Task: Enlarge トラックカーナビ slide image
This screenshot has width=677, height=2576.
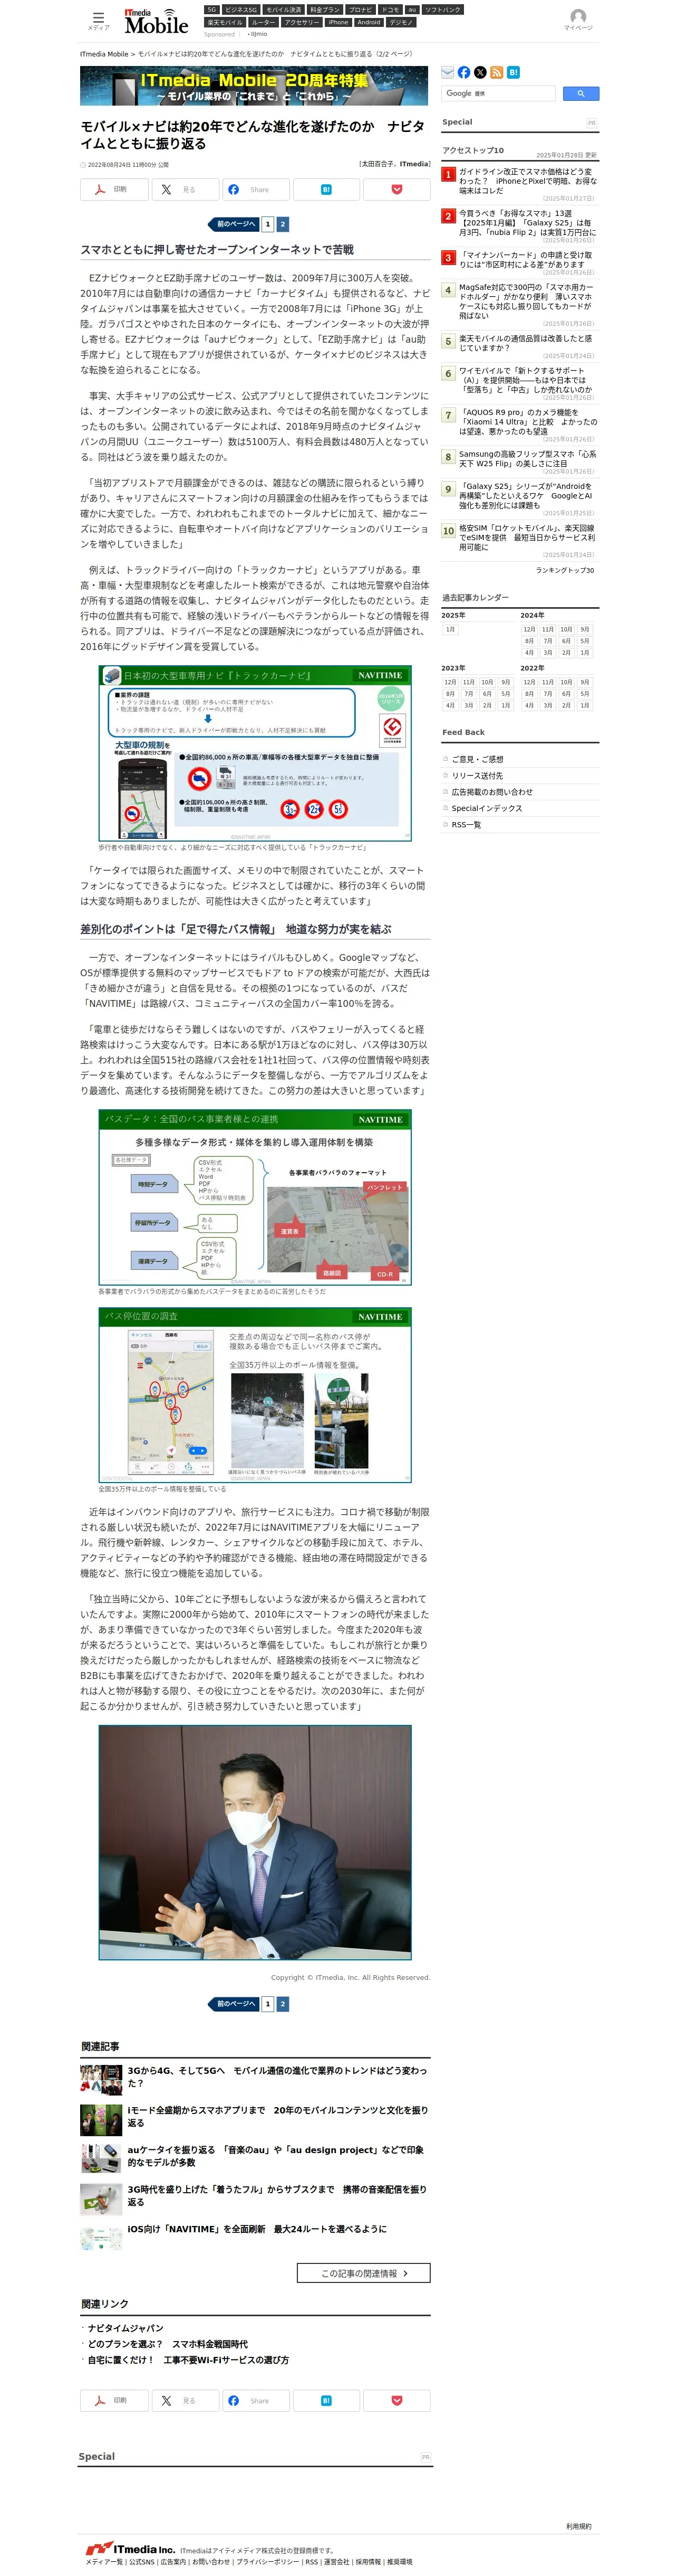Action: [255, 752]
